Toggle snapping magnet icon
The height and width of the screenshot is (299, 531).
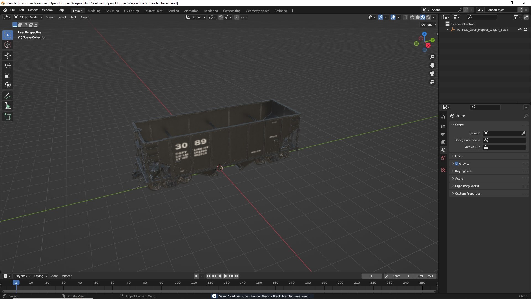click(x=221, y=17)
